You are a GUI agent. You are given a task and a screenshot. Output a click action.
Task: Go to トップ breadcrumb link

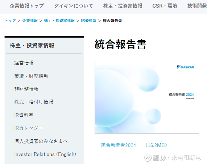[10, 21]
